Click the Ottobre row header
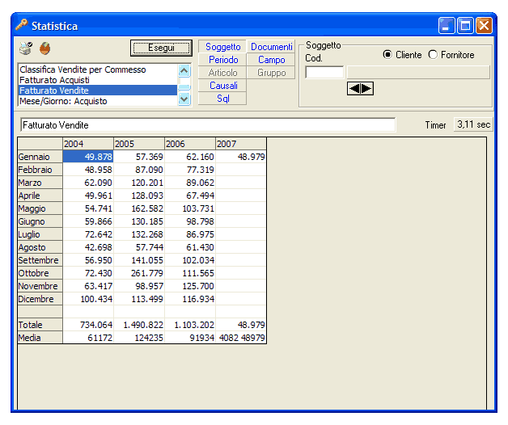This screenshot has height=425, width=508. point(40,273)
